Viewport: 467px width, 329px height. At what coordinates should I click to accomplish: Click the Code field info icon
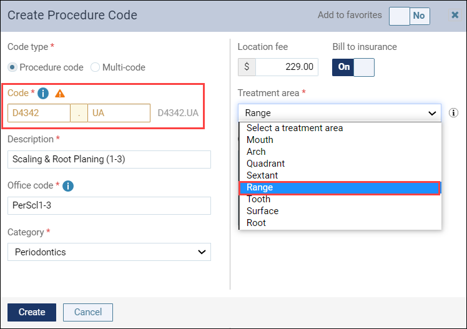(43, 94)
